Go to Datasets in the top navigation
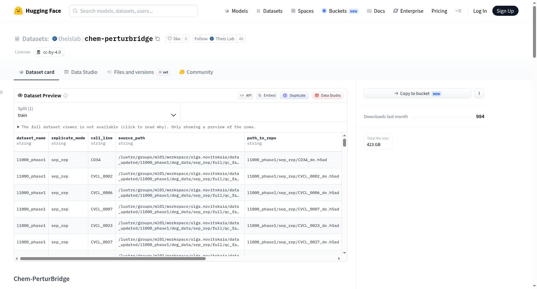The width and height of the screenshot is (537, 289). pyautogui.click(x=269, y=11)
